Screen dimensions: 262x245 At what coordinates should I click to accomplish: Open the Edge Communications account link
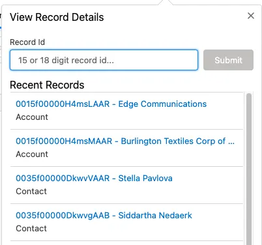(111, 104)
